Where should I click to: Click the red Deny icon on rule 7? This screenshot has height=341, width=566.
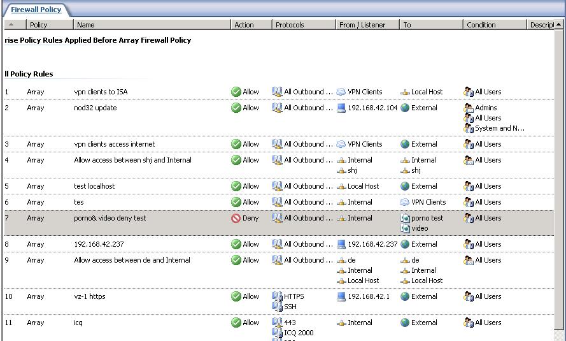pos(236,218)
